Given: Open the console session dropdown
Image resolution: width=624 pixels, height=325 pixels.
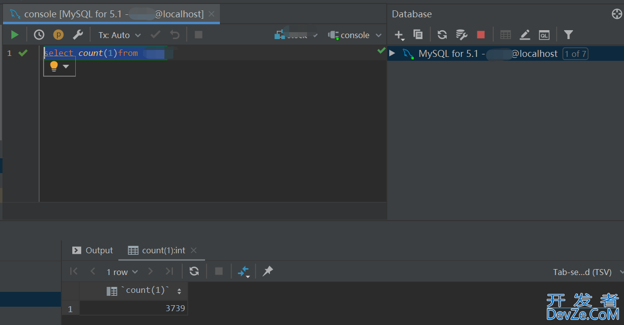Looking at the screenshot, I should tap(355, 35).
